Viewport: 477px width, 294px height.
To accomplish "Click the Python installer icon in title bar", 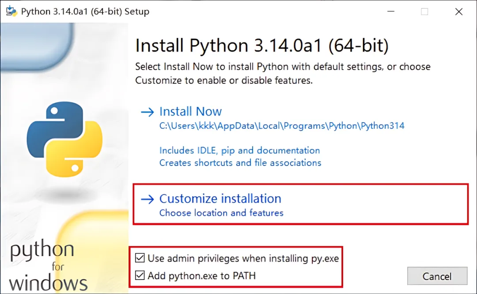I will pyautogui.click(x=11, y=11).
